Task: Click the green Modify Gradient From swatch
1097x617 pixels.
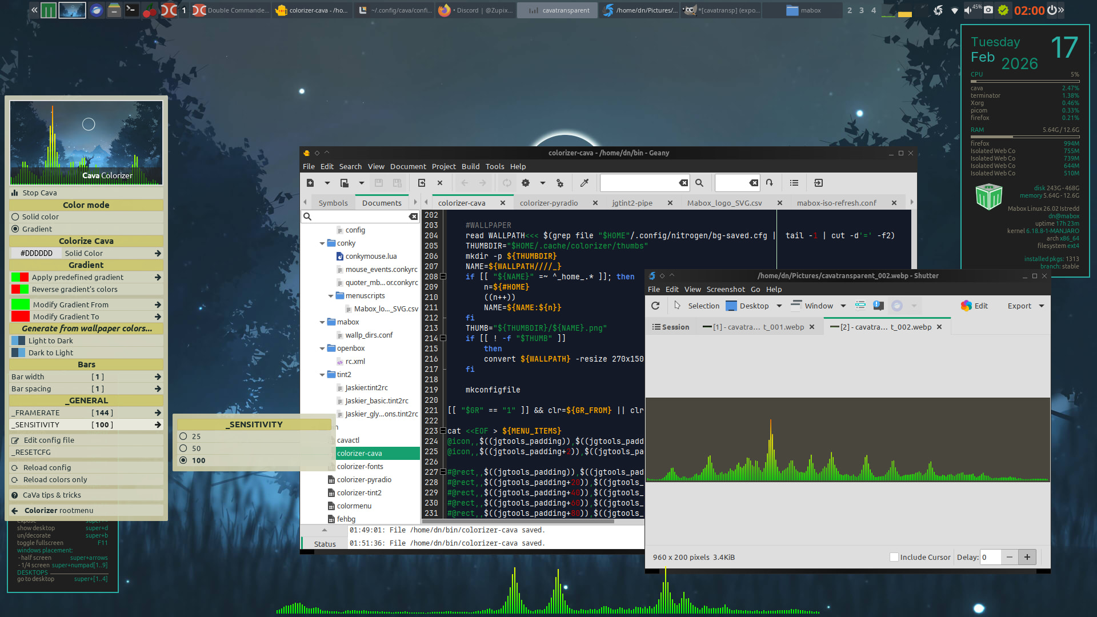Action: click(20, 305)
